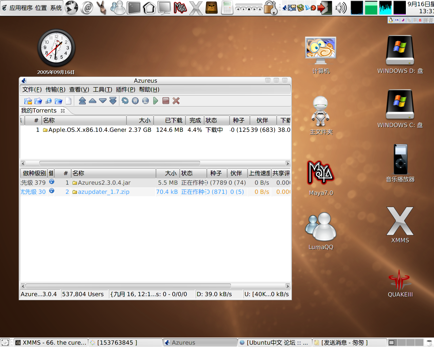Click the @ email launcher in top panel
This screenshot has width=434, height=347.
tap(87, 7)
